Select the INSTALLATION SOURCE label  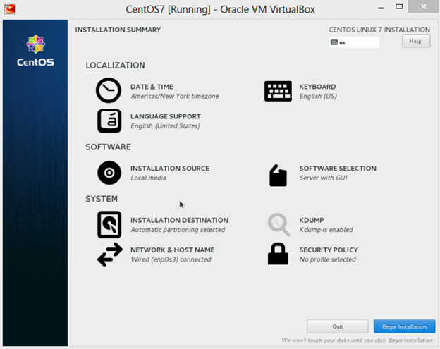coord(170,169)
